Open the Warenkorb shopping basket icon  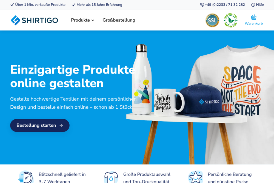pos(253,17)
